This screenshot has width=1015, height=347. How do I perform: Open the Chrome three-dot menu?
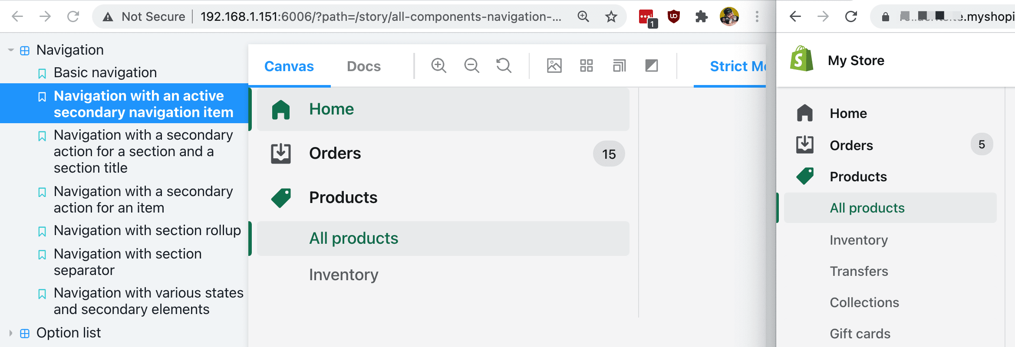[x=757, y=17]
